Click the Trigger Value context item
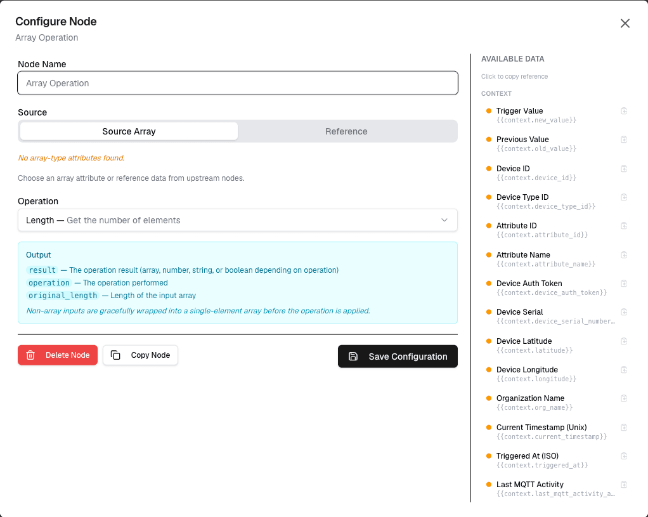648x517 pixels. click(556, 115)
